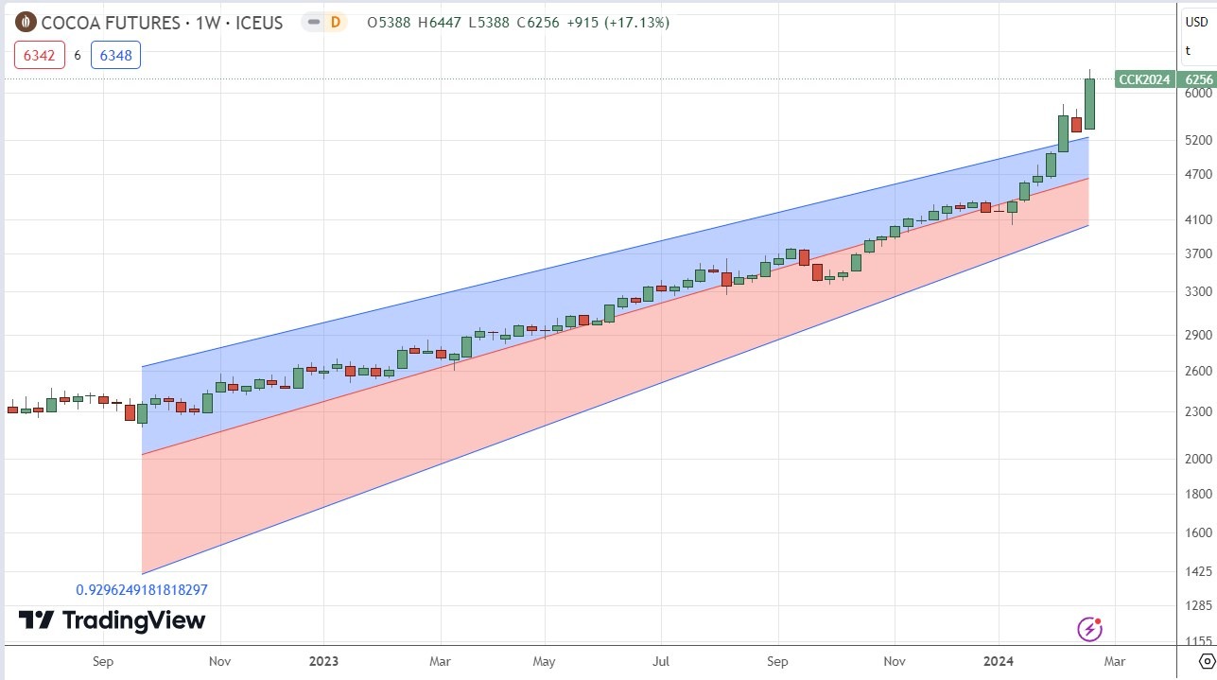Click the Sep label nearest the chart's left edge on the time axis
The height and width of the screenshot is (680, 1217).
coord(103,661)
